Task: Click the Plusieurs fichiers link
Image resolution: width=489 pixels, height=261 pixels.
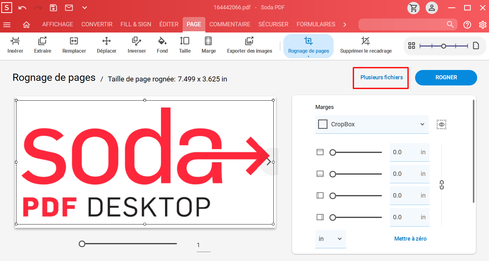Action: click(x=382, y=77)
